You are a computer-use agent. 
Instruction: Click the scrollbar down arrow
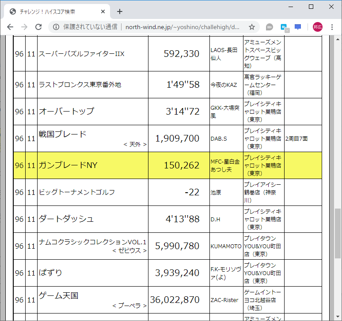click(x=338, y=317)
